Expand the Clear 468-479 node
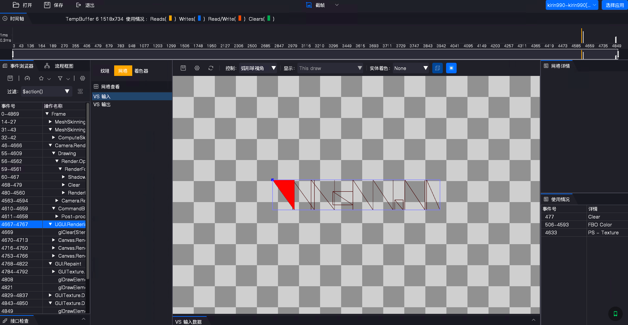The height and width of the screenshot is (325, 628). click(x=63, y=185)
